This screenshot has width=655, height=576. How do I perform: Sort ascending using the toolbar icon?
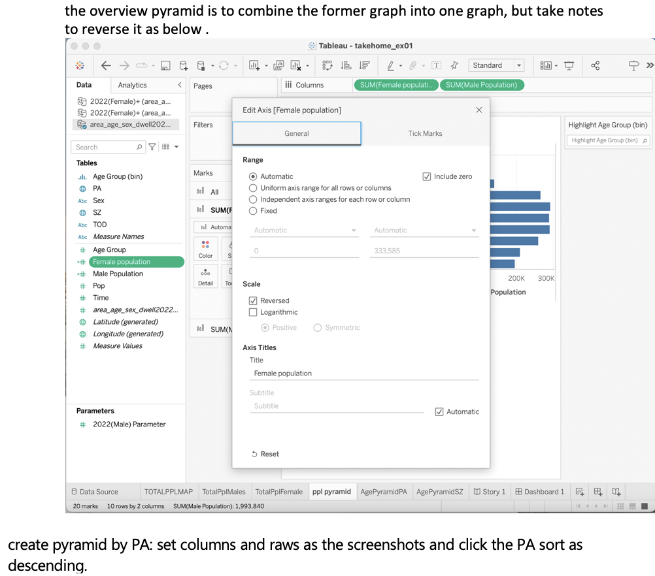pyautogui.click(x=346, y=65)
